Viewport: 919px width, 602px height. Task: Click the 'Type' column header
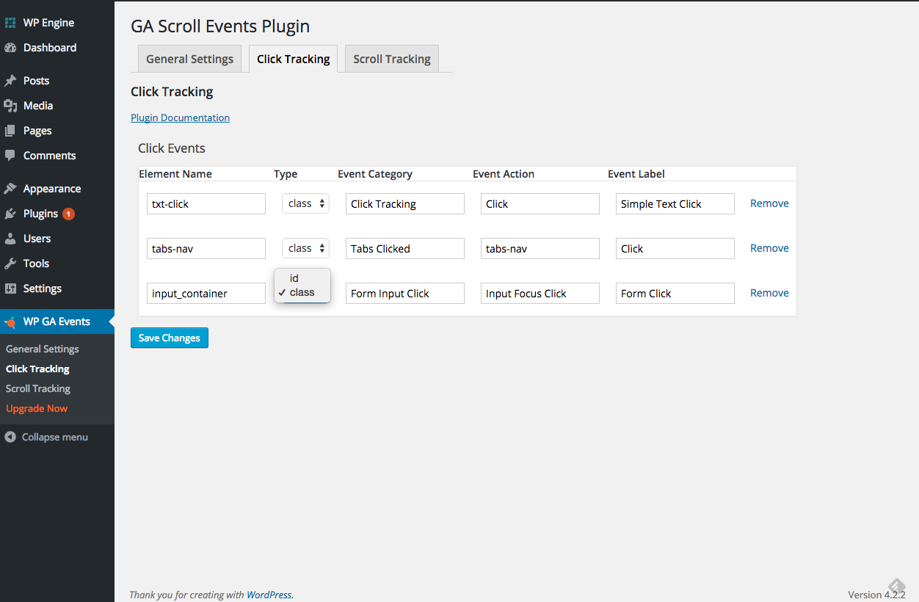point(286,174)
